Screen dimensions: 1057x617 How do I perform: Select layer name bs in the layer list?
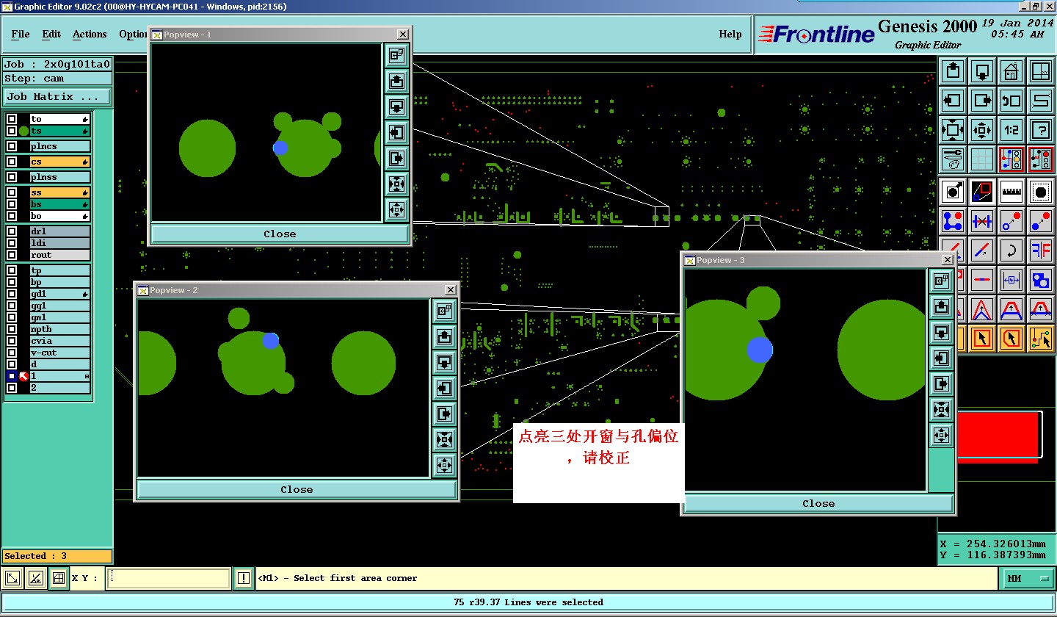[x=59, y=204]
